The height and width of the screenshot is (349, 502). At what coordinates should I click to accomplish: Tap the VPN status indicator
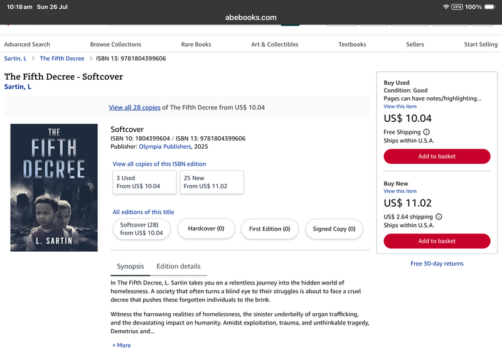(457, 7)
